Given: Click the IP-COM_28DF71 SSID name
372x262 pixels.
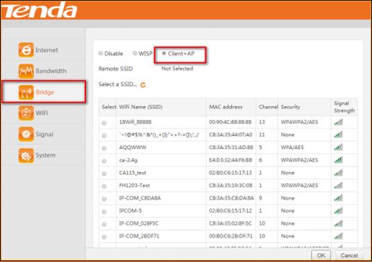Looking at the screenshot, I should [139, 236].
